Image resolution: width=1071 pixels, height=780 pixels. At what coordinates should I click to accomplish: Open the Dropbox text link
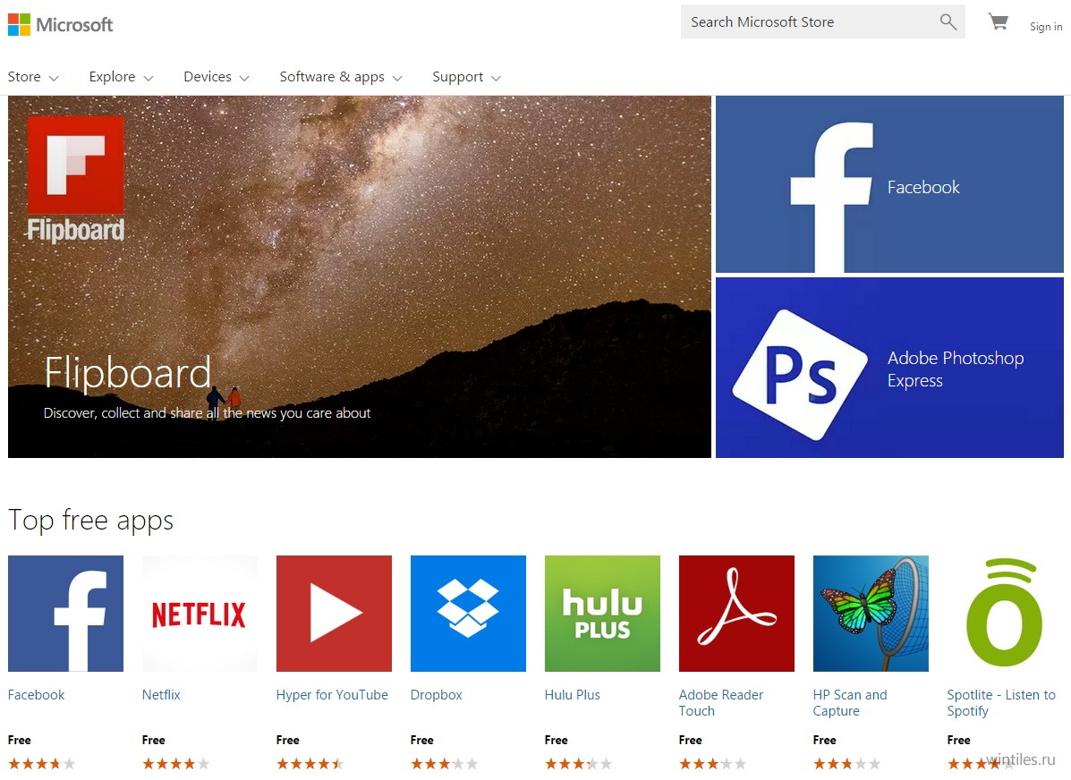pos(437,695)
